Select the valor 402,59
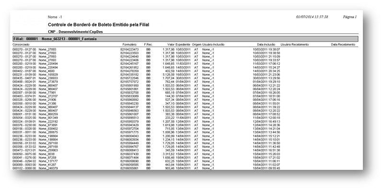The width and height of the screenshot is (383, 190). (170, 71)
